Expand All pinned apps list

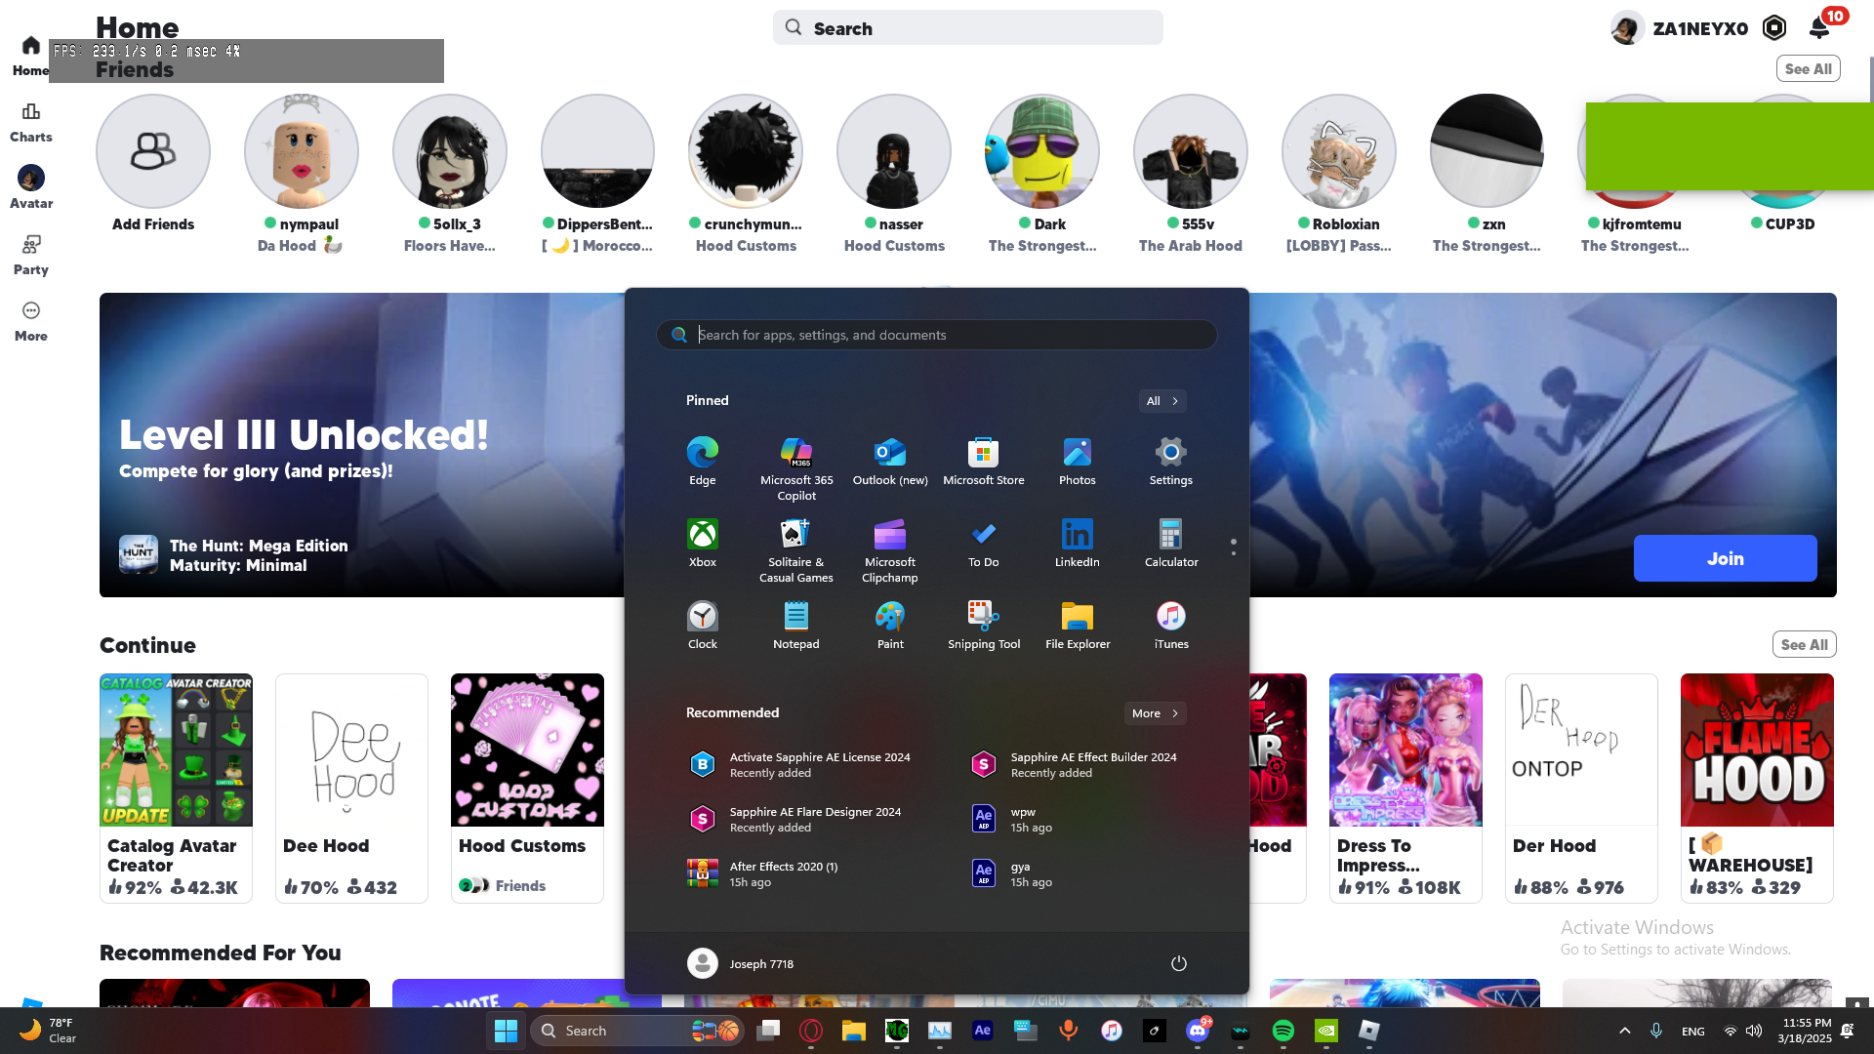click(1162, 401)
